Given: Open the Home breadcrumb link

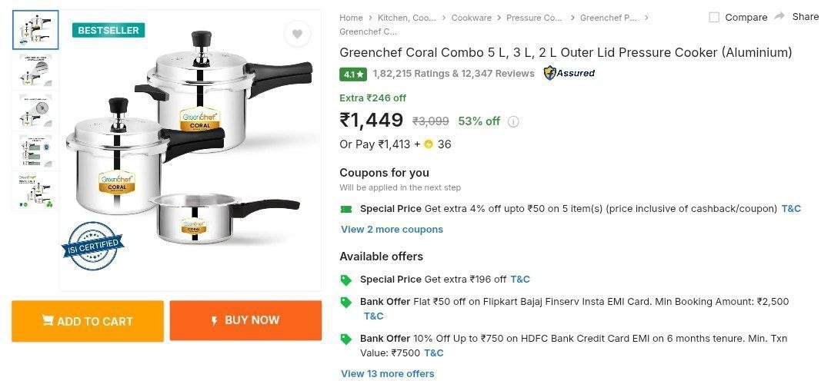Looking at the screenshot, I should point(351,18).
